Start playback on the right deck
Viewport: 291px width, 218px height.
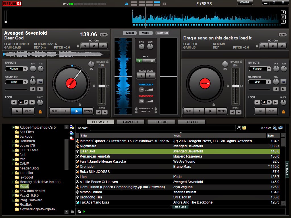click(210, 111)
